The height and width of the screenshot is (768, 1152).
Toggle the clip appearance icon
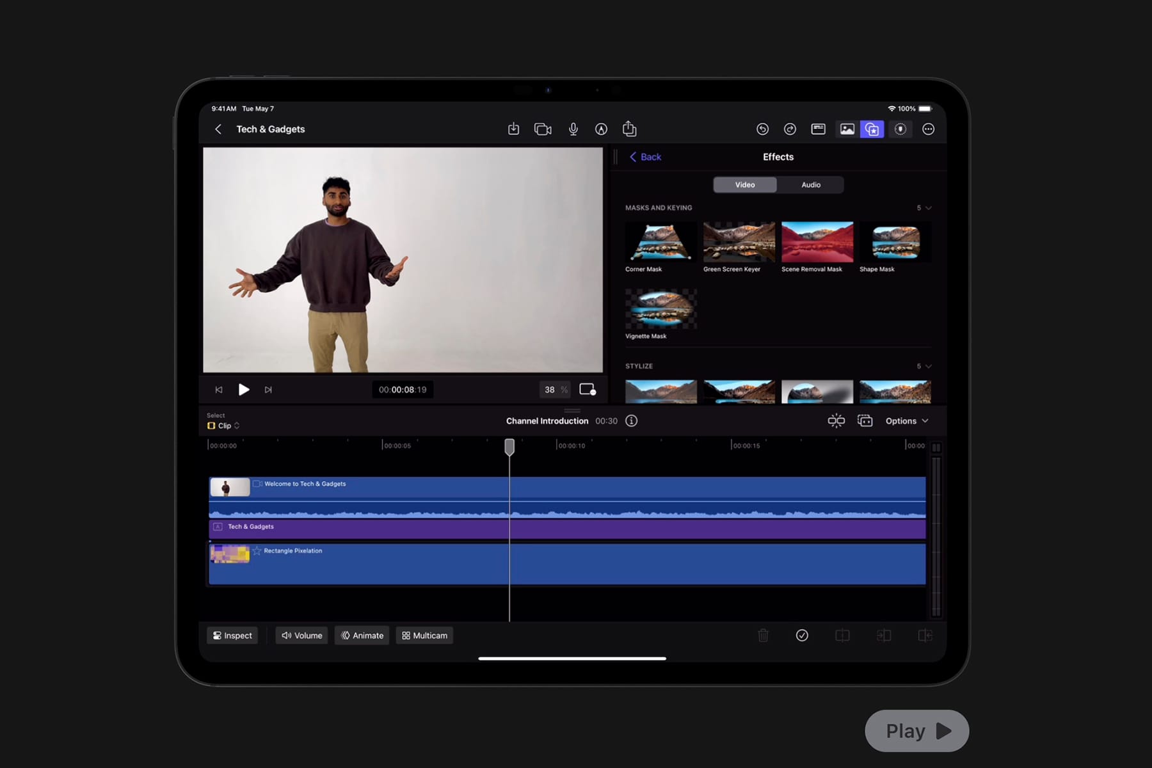865,421
